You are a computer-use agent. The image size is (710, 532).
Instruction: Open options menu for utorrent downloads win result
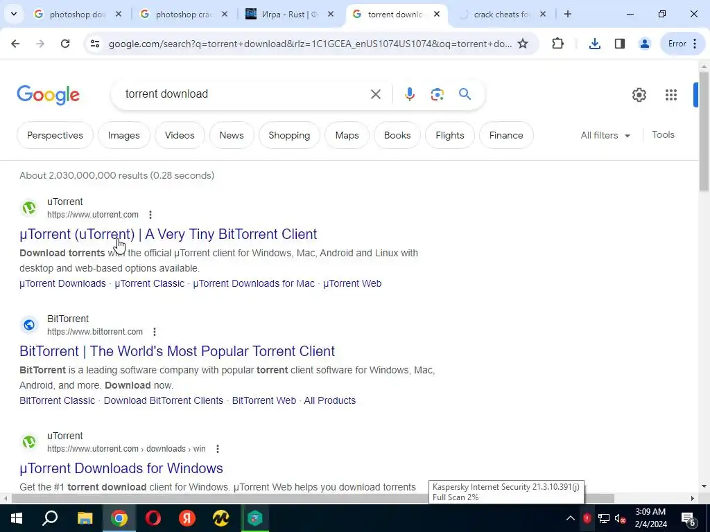tap(218, 449)
